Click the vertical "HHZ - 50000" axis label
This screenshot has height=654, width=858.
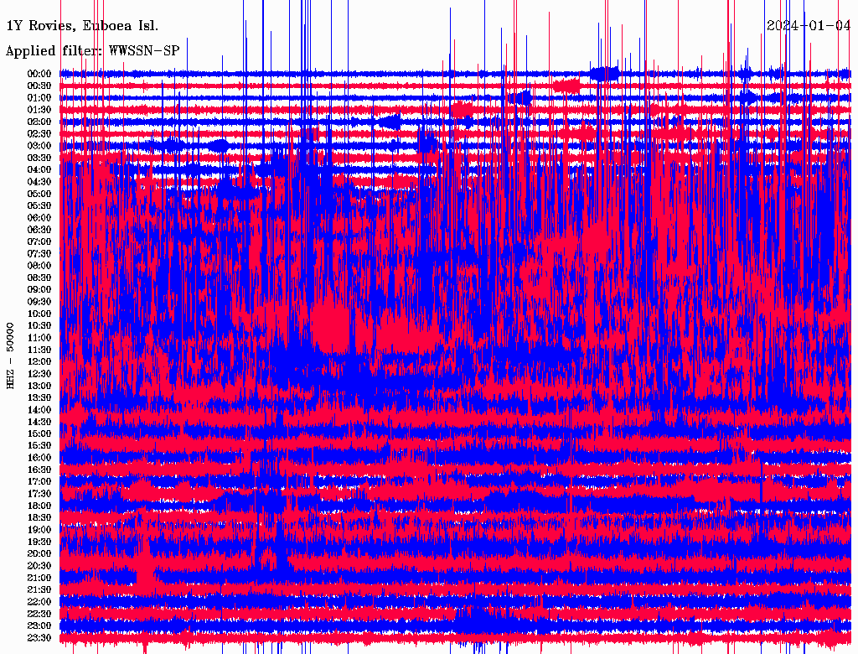11,355
